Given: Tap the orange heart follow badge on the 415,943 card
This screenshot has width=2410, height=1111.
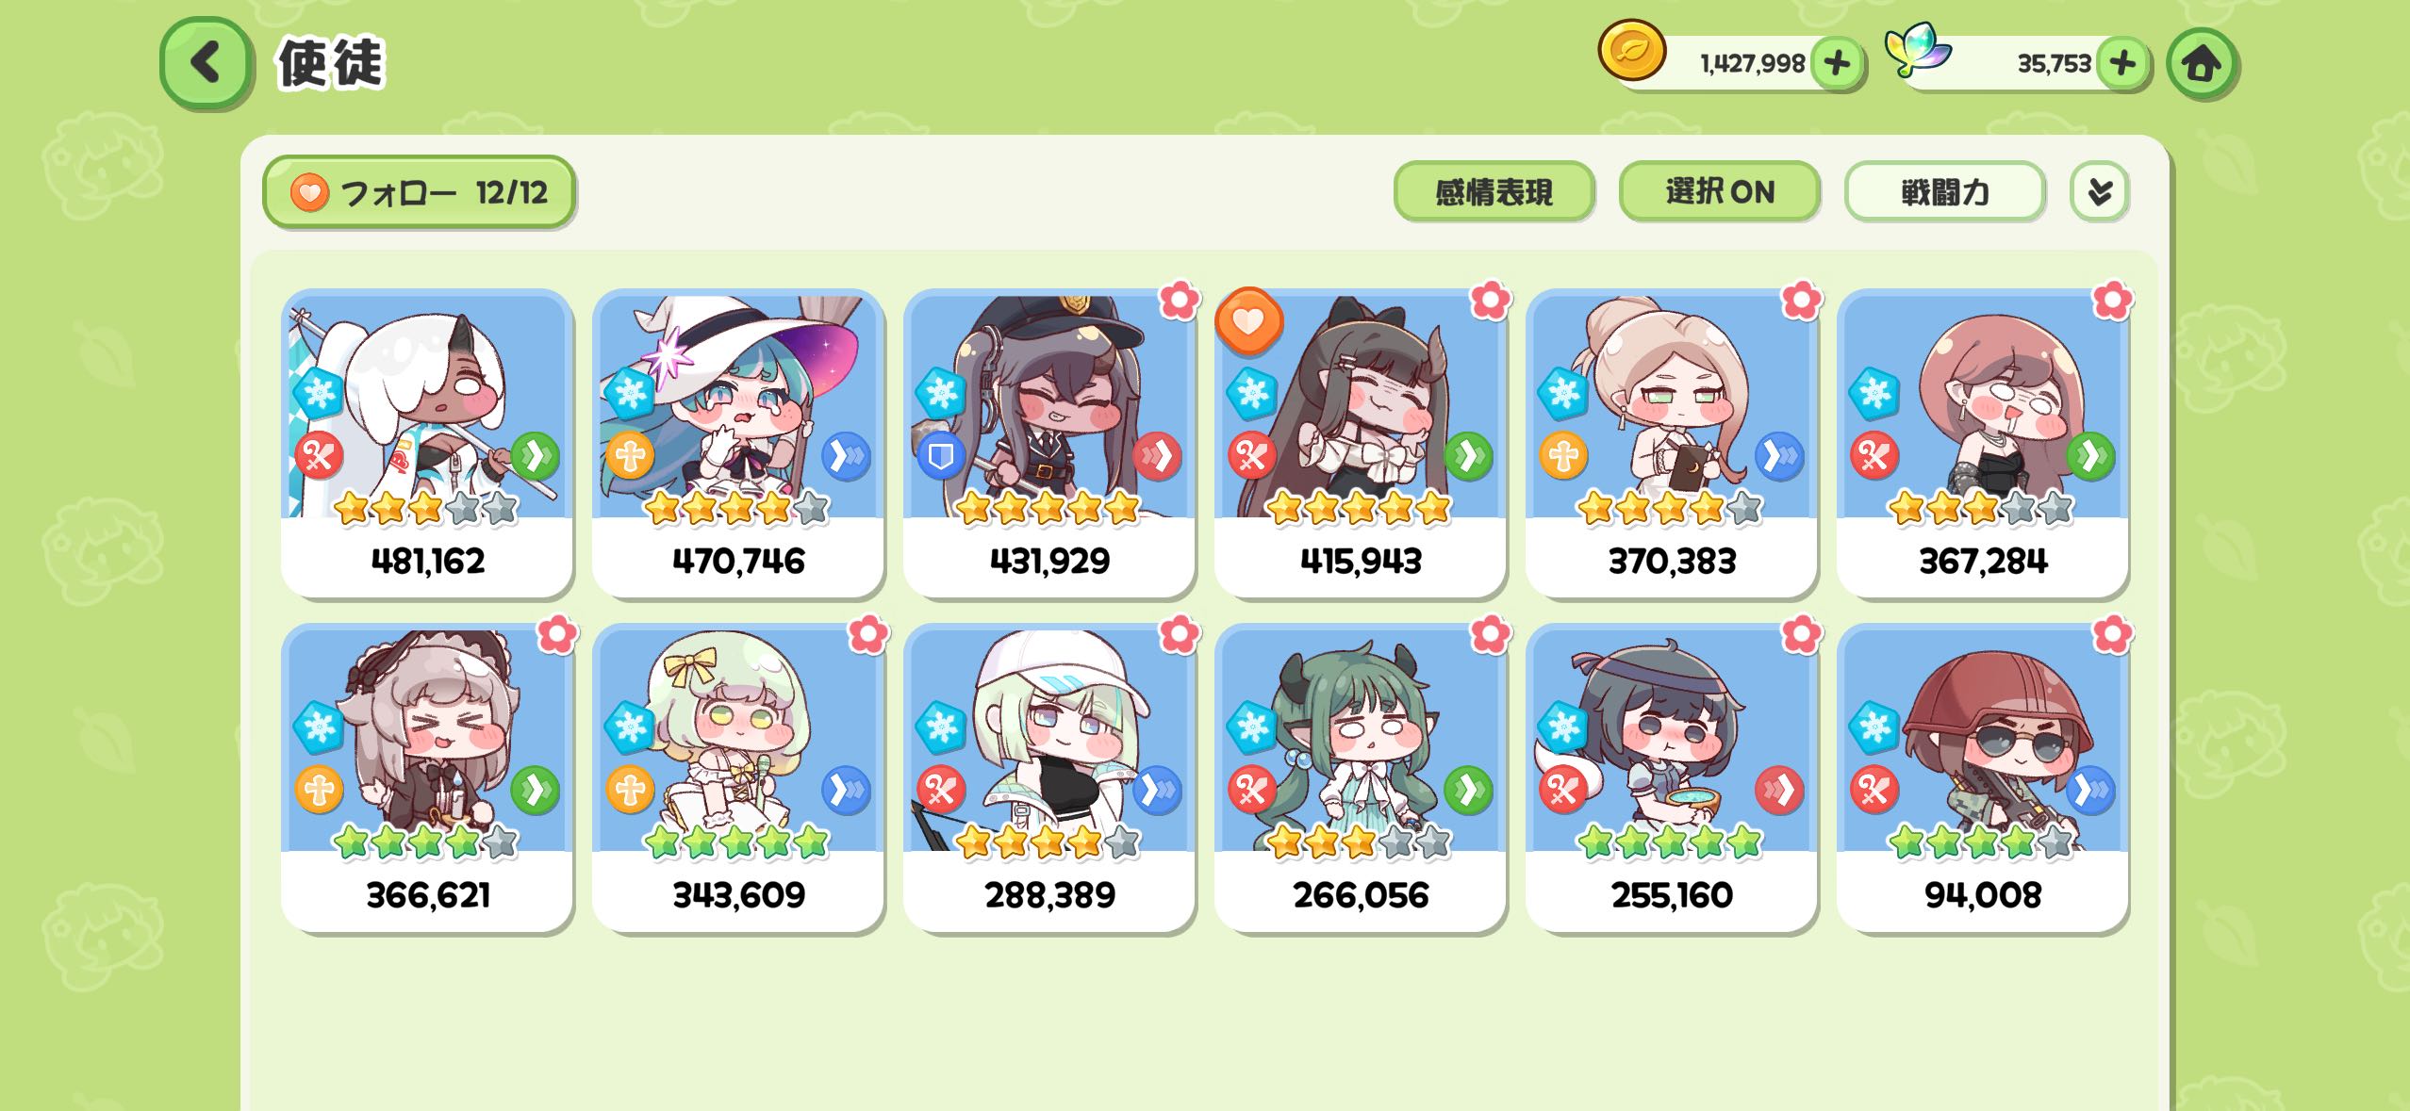Looking at the screenshot, I should pos(1248,321).
